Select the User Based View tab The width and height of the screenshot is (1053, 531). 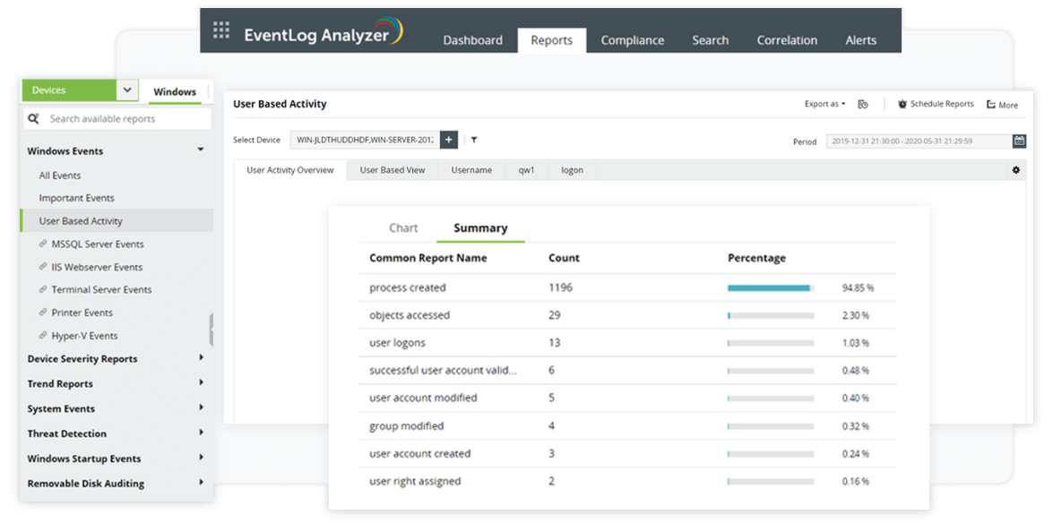coord(393,170)
